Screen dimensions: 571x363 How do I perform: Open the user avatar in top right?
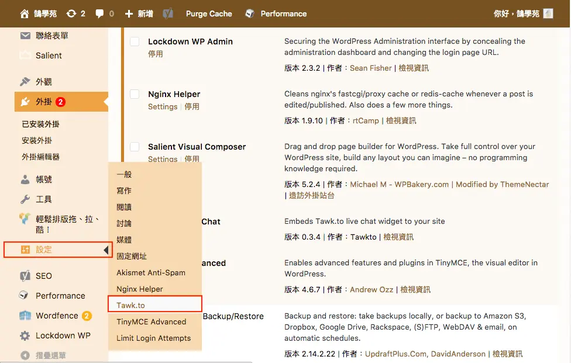[x=548, y=13]
